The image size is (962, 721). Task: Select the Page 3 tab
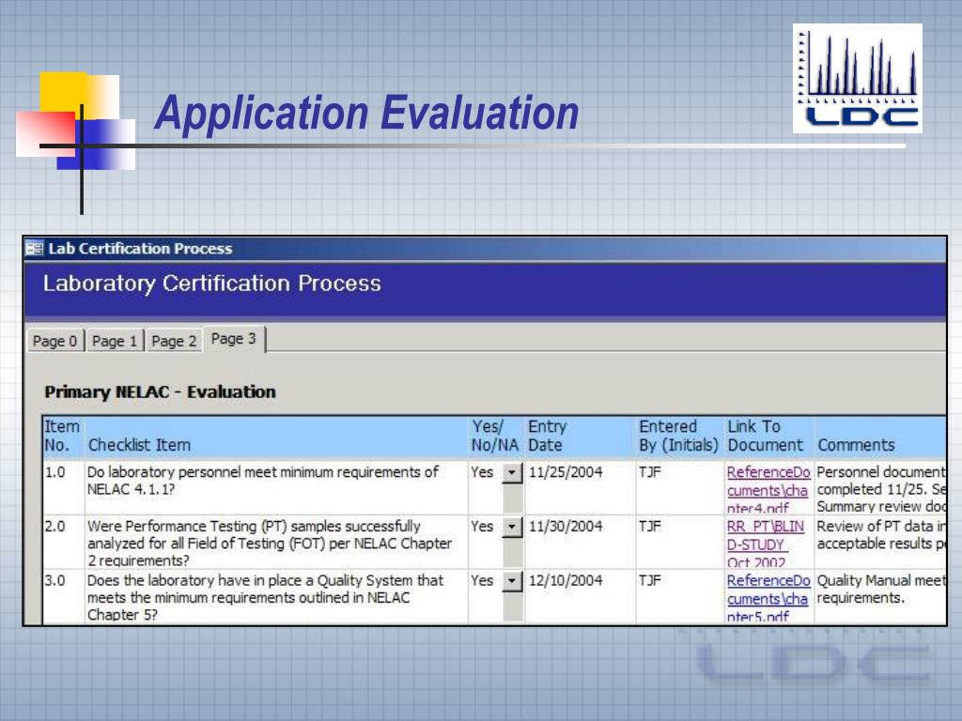[233, 339]
